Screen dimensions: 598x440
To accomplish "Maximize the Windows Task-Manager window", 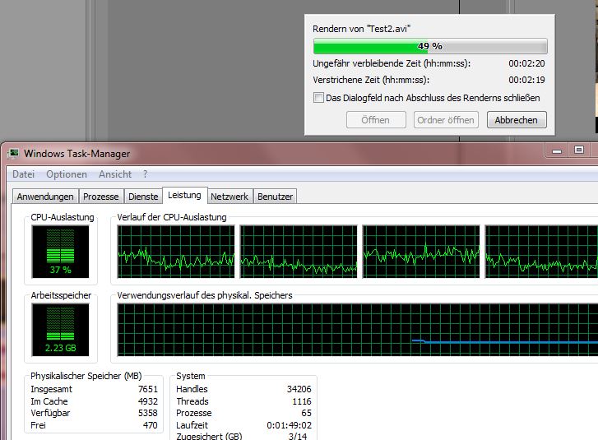I will [578, 150].
